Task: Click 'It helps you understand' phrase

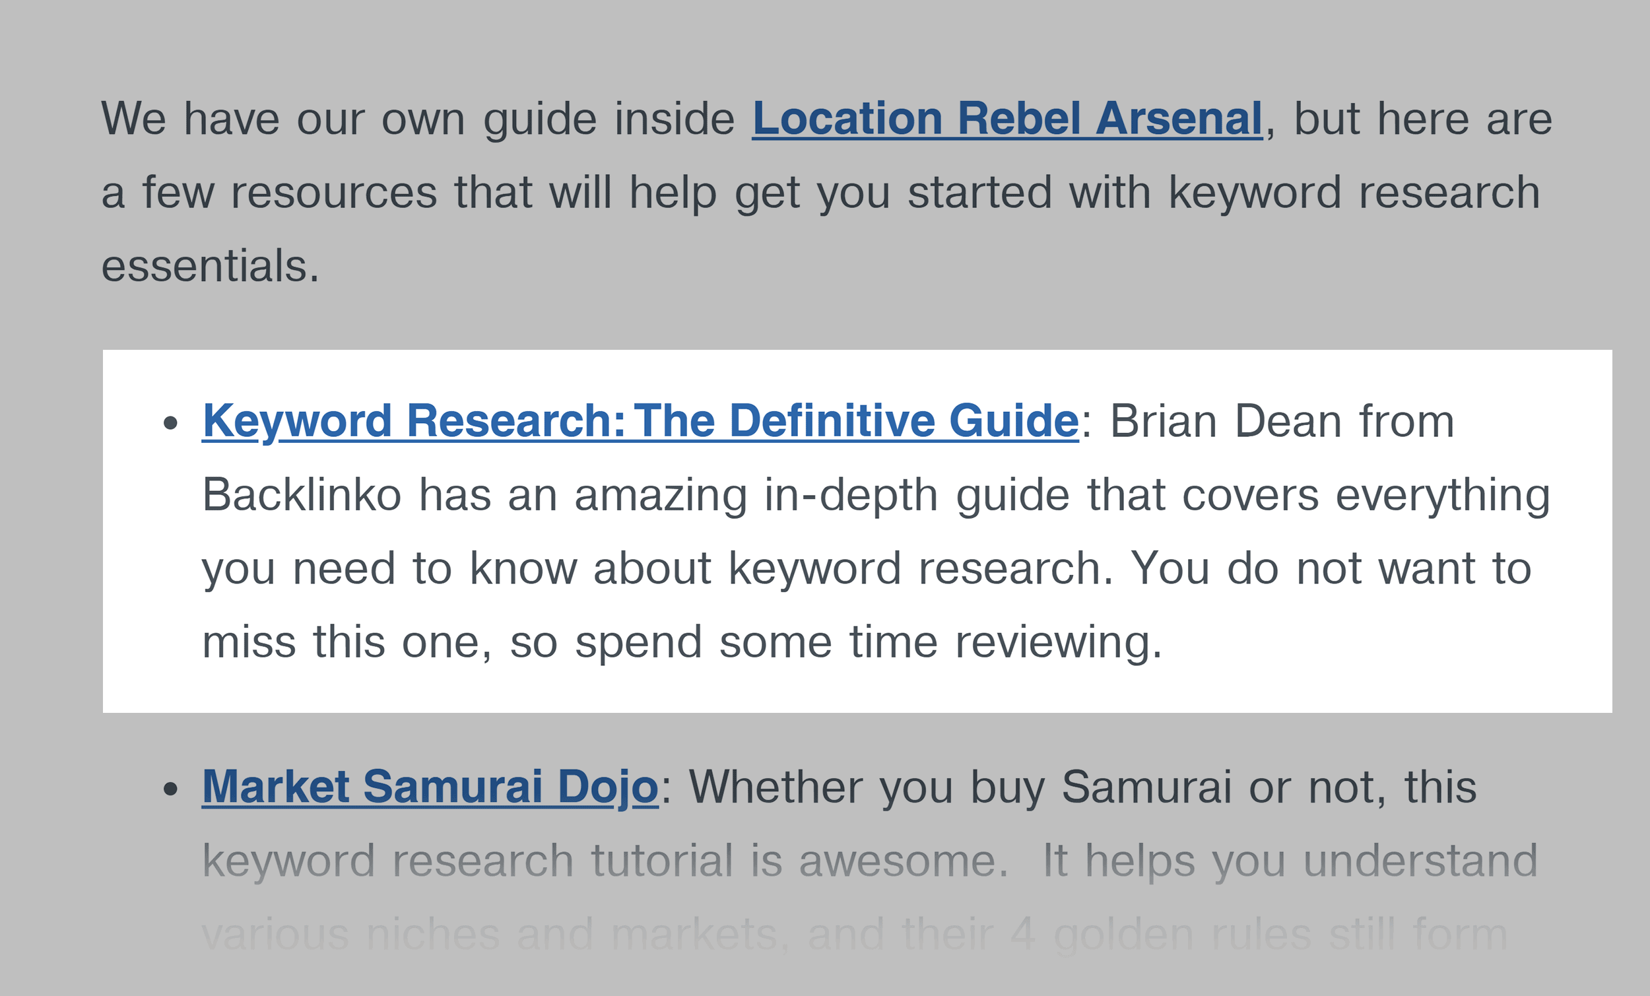Action: [x=1290, y=861]
